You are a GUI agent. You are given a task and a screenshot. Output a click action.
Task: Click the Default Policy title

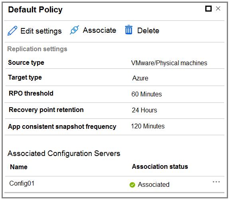click(35, 10)
